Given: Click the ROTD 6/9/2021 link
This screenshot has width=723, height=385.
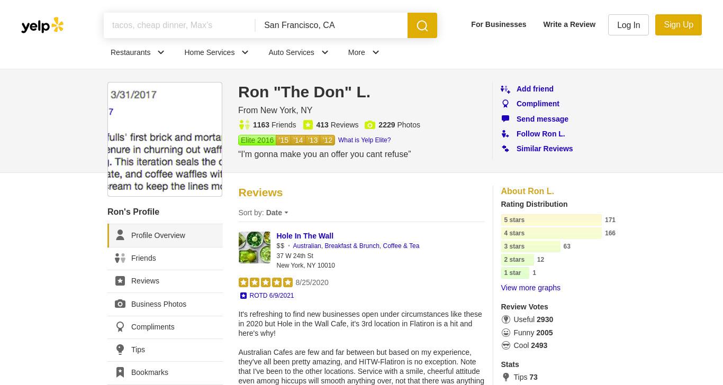Looking at the screenshot, I should coord(272,296).
